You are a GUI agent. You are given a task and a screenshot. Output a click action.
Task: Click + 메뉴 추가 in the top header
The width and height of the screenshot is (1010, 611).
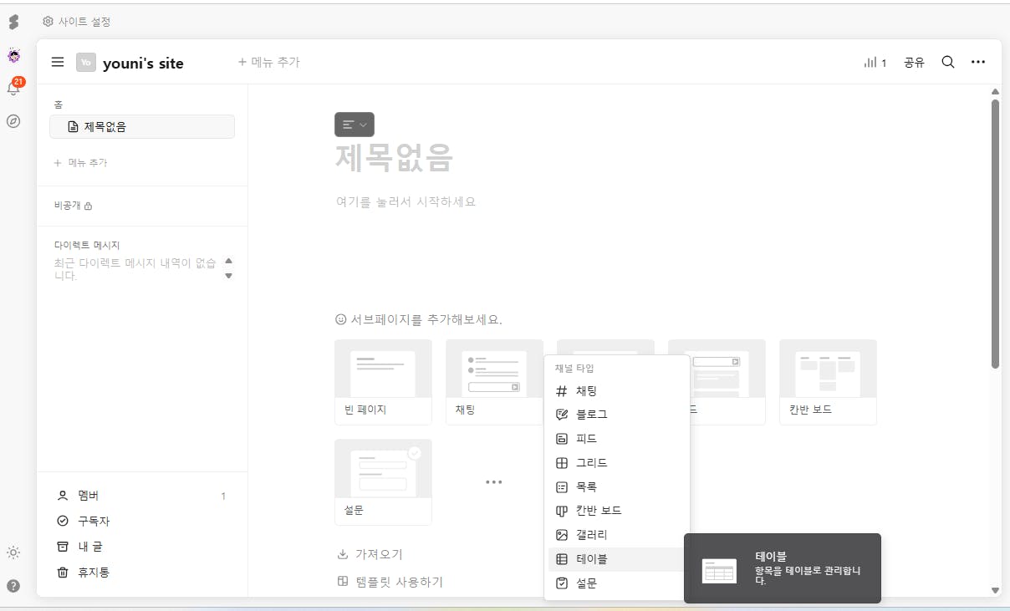click(x=268, y=62)
